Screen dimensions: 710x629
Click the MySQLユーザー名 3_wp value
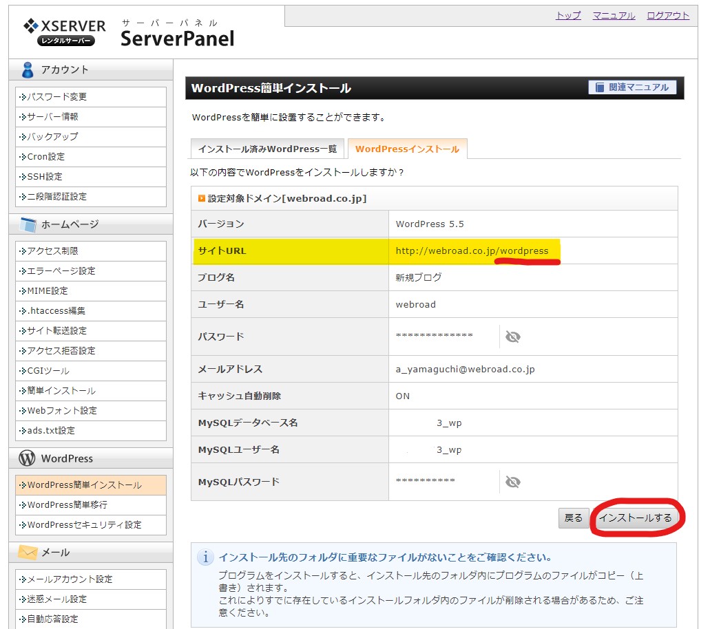point(449,450)
